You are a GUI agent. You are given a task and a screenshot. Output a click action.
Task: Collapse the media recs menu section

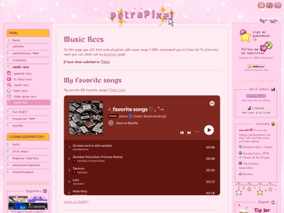click(x=8, y=67)
